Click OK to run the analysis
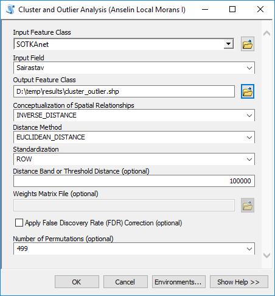Image resolution: width=275 pixels, height=296 pixels. click(77, 282)
